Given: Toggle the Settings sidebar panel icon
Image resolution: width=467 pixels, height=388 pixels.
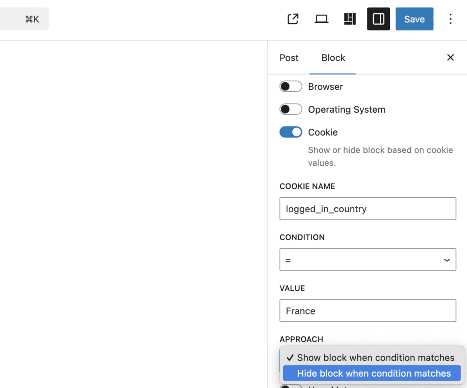Looking at the screenshot, I should pos(378,19).
